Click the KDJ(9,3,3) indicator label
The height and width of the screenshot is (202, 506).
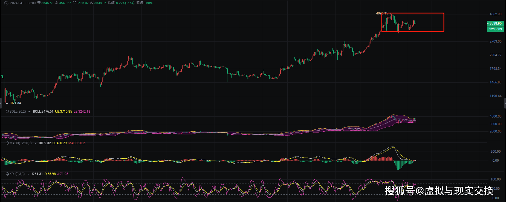[x=17, y=174]
